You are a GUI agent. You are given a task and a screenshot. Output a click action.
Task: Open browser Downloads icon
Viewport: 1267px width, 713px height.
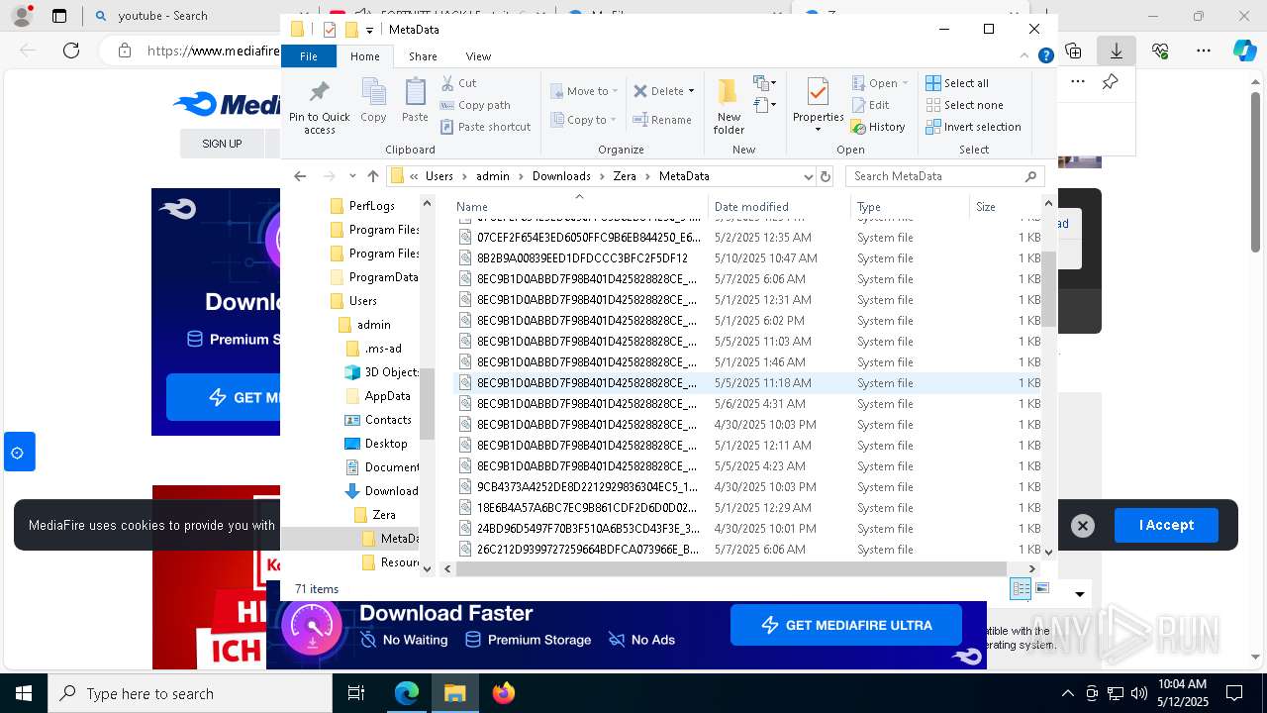point(1117,50)
